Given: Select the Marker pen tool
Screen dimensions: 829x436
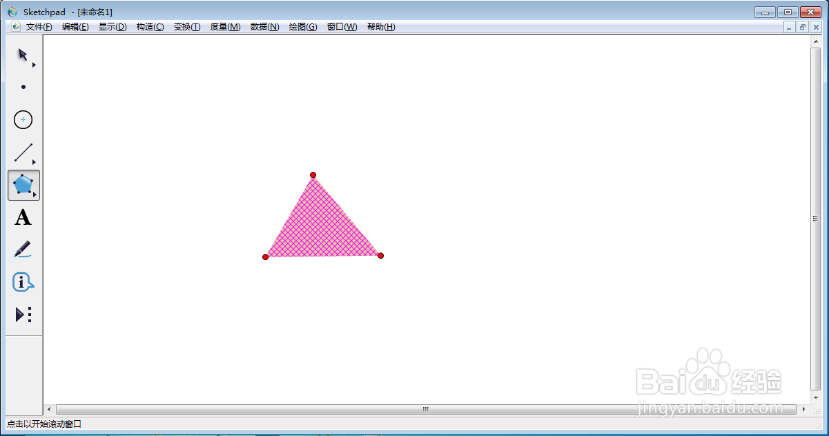Looking at the screenshot, I should click(23, 250).
